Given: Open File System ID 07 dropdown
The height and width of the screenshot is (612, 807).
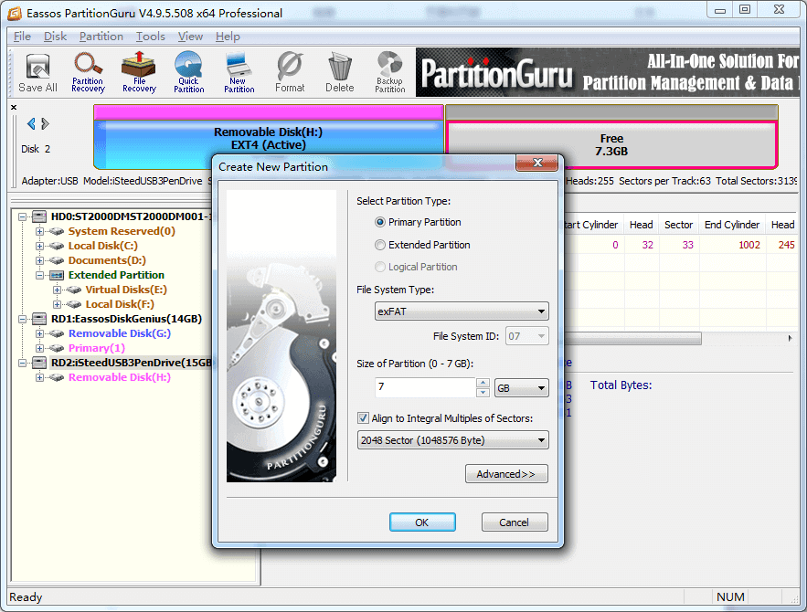Looking at the screenshot, I should 527,336.
